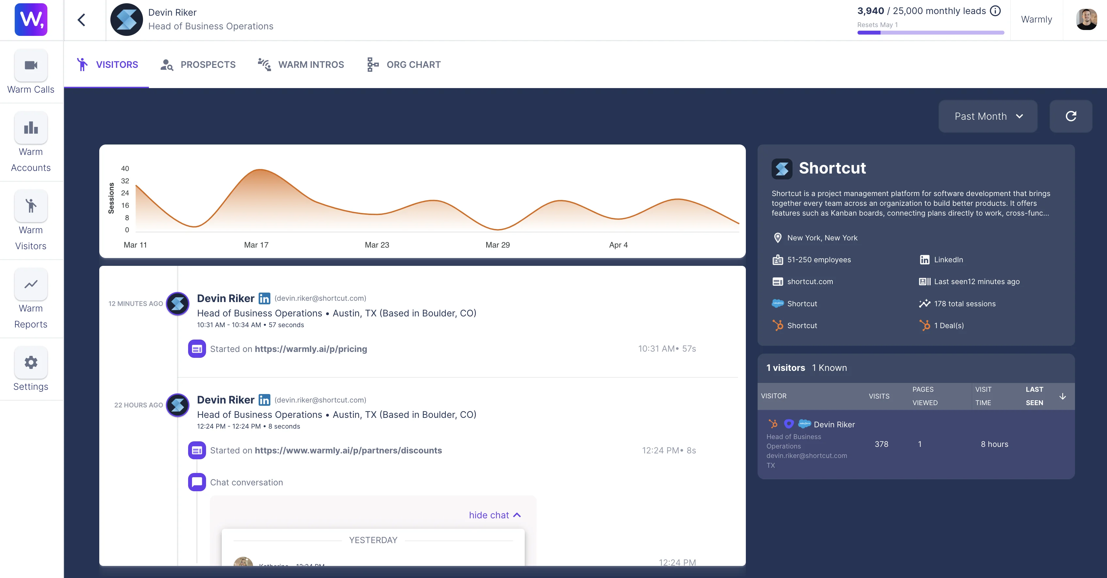Viewport: 1107px width, 578px height.
Task: Click Salesforce icon in Devin Riker row
Action: (x=804, y=424)
